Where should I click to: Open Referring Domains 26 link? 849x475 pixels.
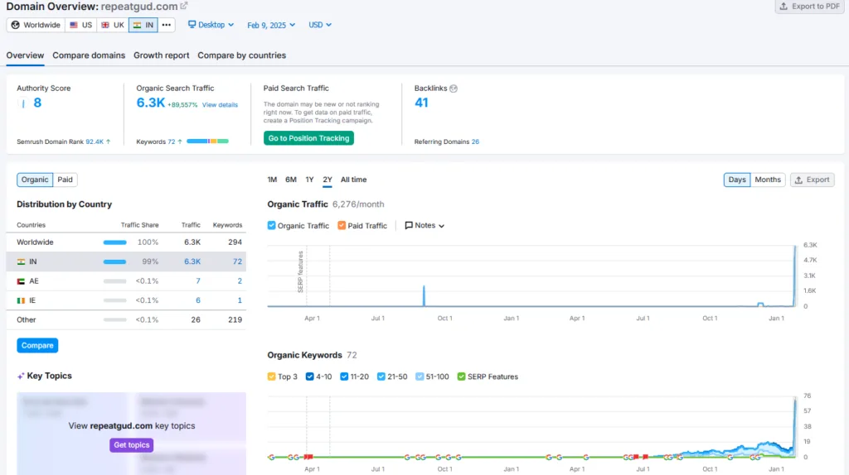click(475, 142)
